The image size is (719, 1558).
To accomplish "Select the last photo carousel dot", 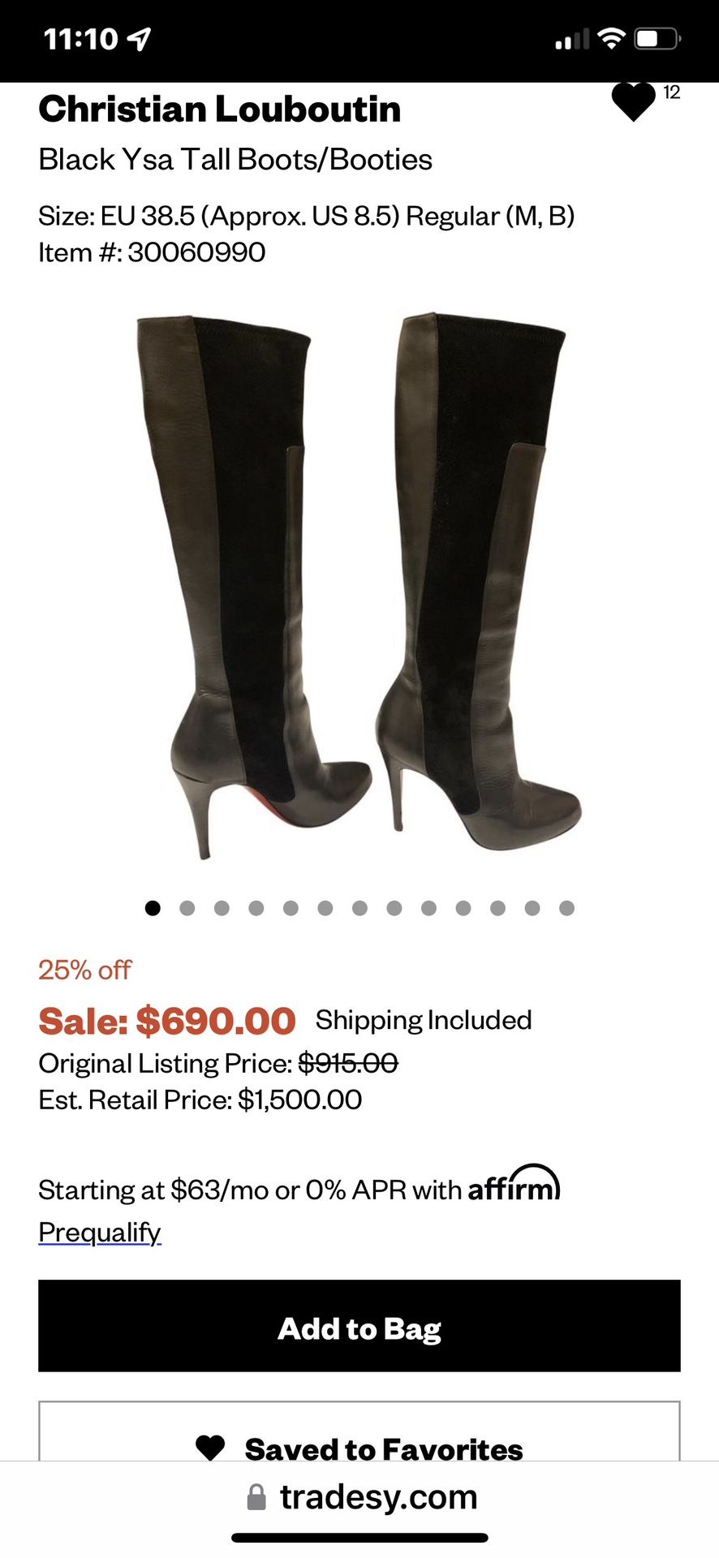I will pyautogui.click(x=567, y=908).
